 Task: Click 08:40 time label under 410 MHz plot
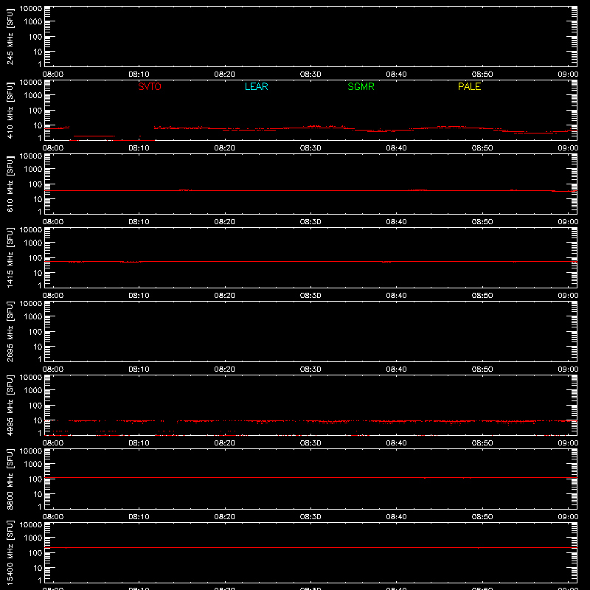(396, 148)
